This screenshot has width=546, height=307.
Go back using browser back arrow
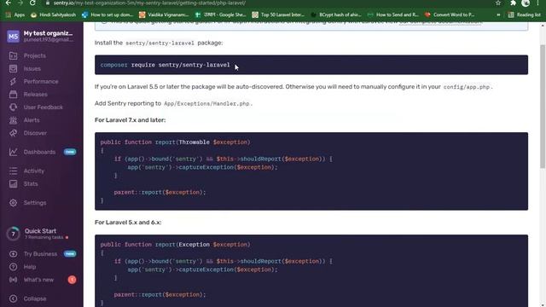(x=8, y=3)
